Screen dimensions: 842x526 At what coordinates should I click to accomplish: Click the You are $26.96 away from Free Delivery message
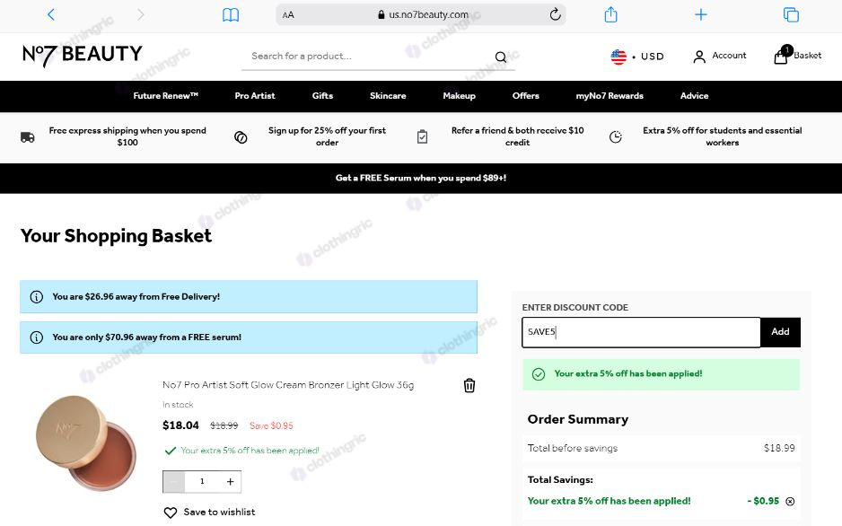click(x=136, y=297)
